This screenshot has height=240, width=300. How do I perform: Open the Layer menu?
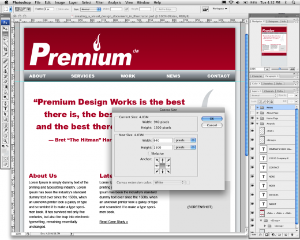[73, 2]
